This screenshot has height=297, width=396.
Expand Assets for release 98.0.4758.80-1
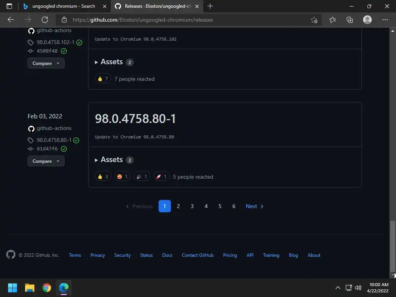112,160
